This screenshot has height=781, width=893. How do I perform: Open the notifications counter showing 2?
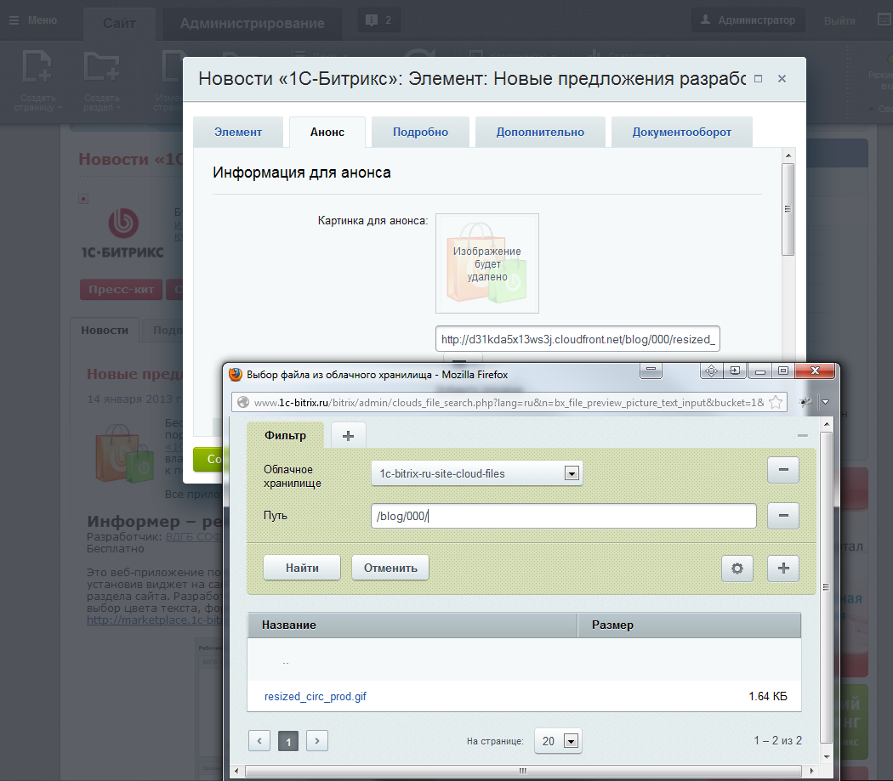click(x=378, y=20)
